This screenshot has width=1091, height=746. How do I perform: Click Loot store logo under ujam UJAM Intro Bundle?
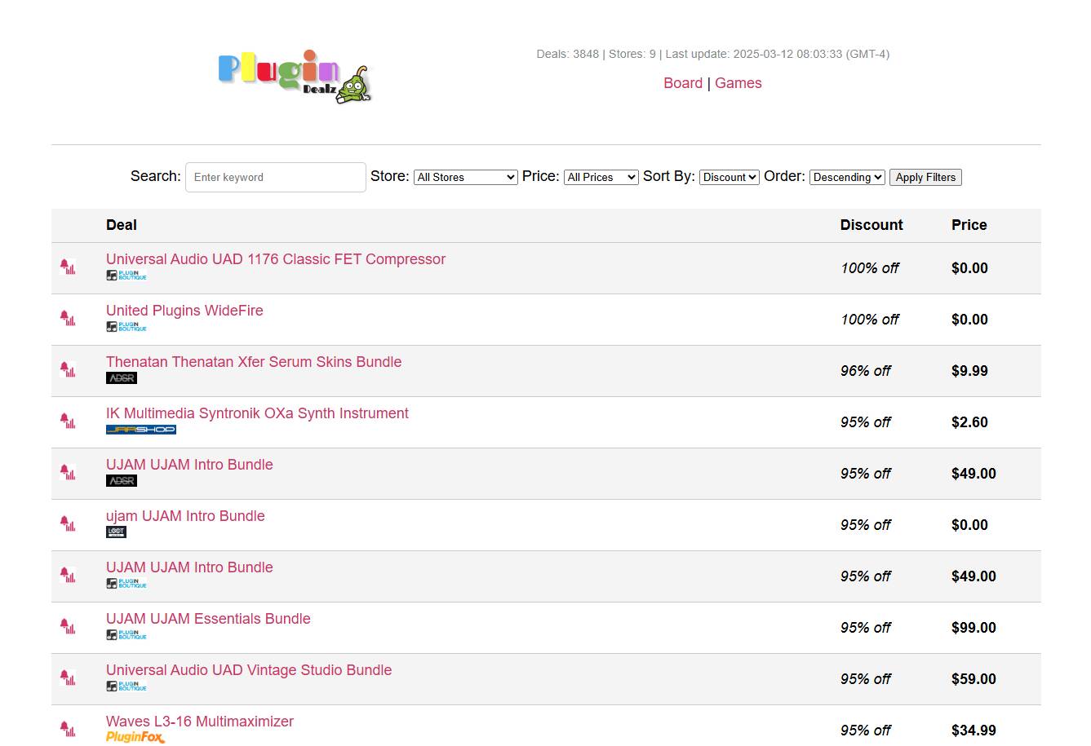(x=116, y=532)
